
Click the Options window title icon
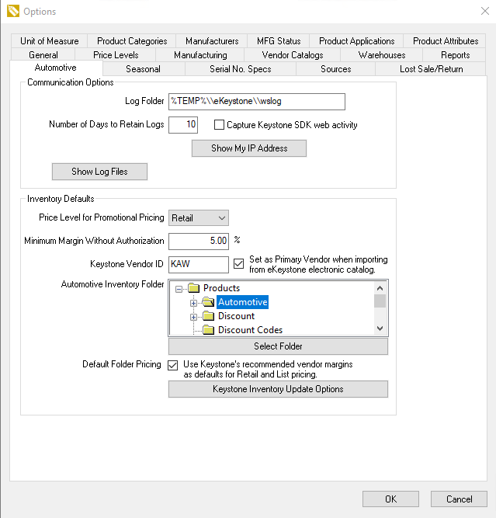(x=12, y=12)
